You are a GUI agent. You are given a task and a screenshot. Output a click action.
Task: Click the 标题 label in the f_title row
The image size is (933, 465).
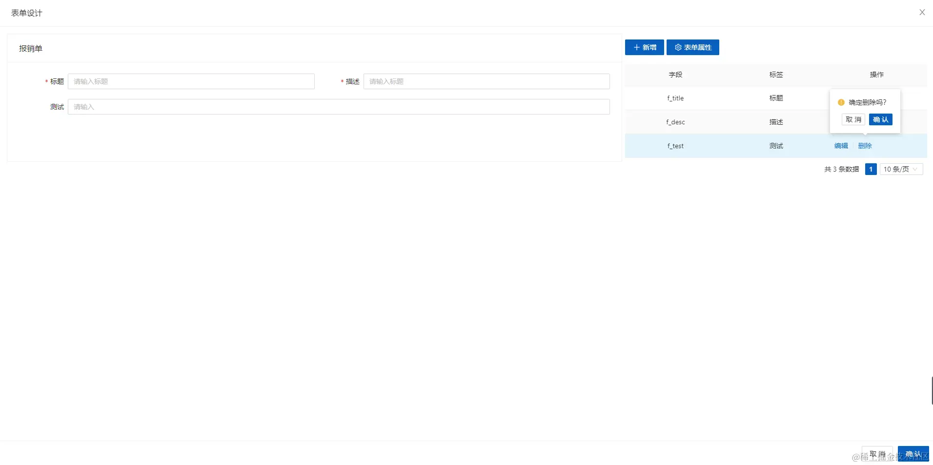point(776,98)
